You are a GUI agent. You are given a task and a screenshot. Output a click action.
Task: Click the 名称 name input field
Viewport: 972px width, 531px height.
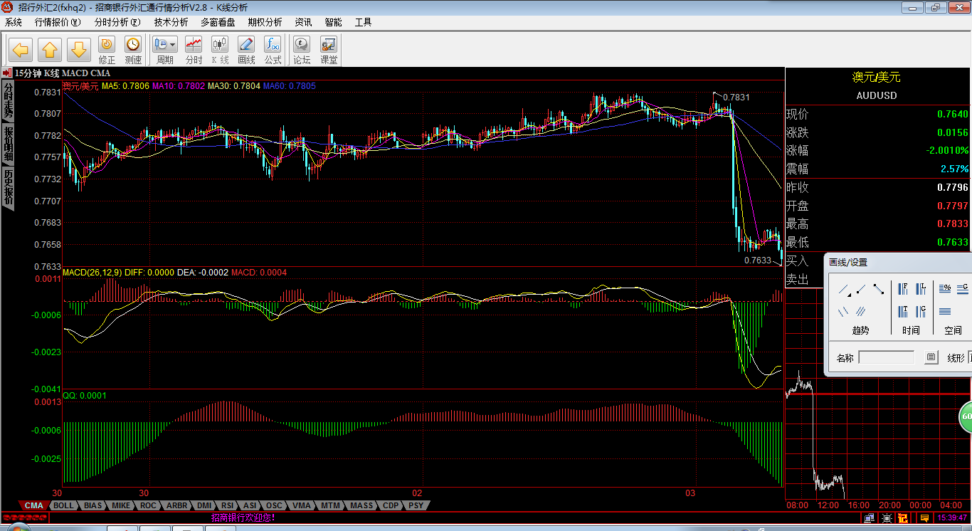pos(887,357)
